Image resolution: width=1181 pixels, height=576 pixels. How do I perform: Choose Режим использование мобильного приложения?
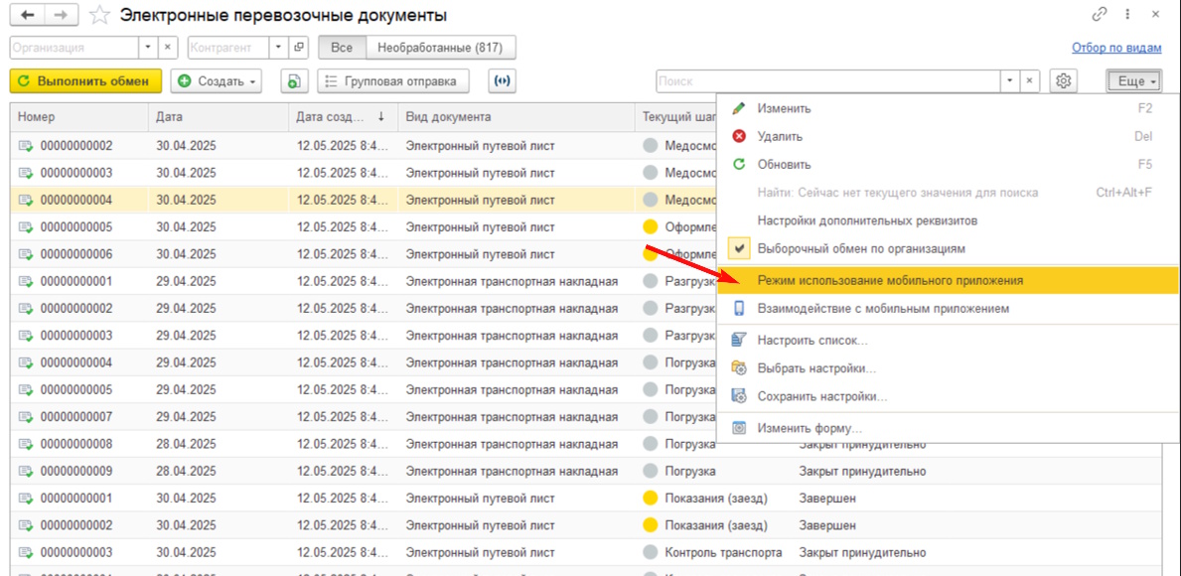click(x=948, y=280)
